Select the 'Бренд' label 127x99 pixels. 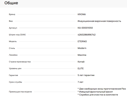point(12,14)
